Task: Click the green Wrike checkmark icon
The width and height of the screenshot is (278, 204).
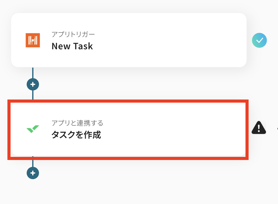Action: point(33,129)
